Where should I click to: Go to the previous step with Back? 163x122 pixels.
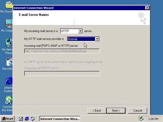97,111
